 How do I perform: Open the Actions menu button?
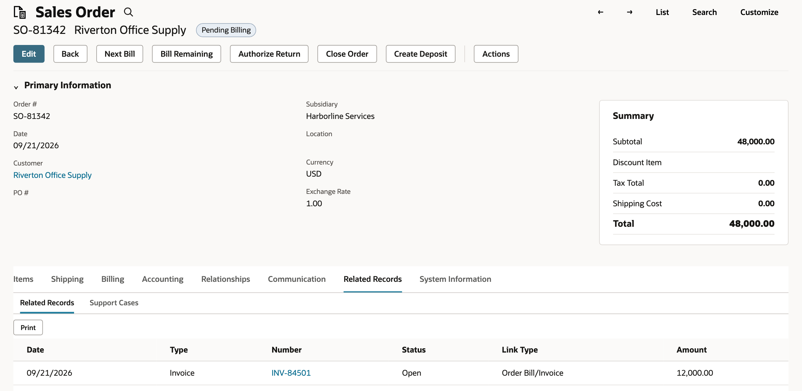(496, 54)
